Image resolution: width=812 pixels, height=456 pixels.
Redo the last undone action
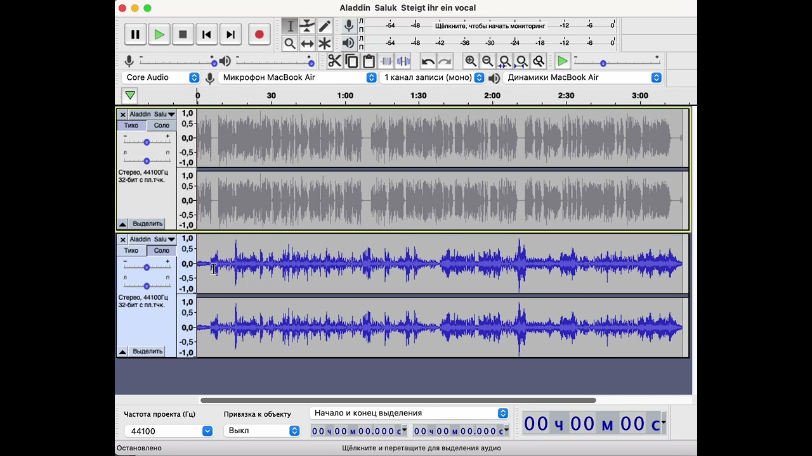(445, 61)
